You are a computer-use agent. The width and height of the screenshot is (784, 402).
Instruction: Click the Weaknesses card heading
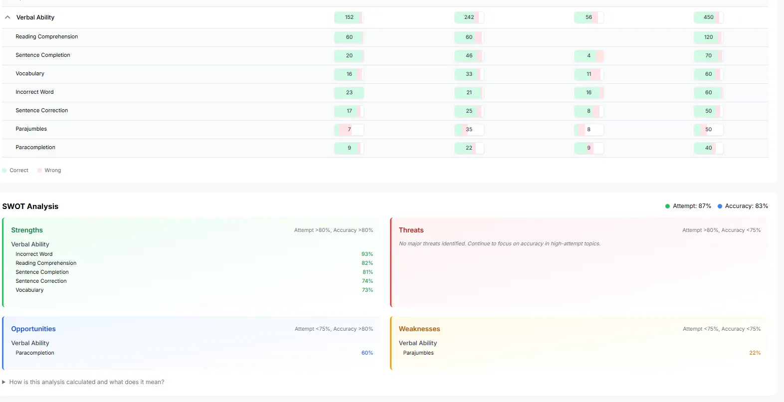click(x=419, y=329)
